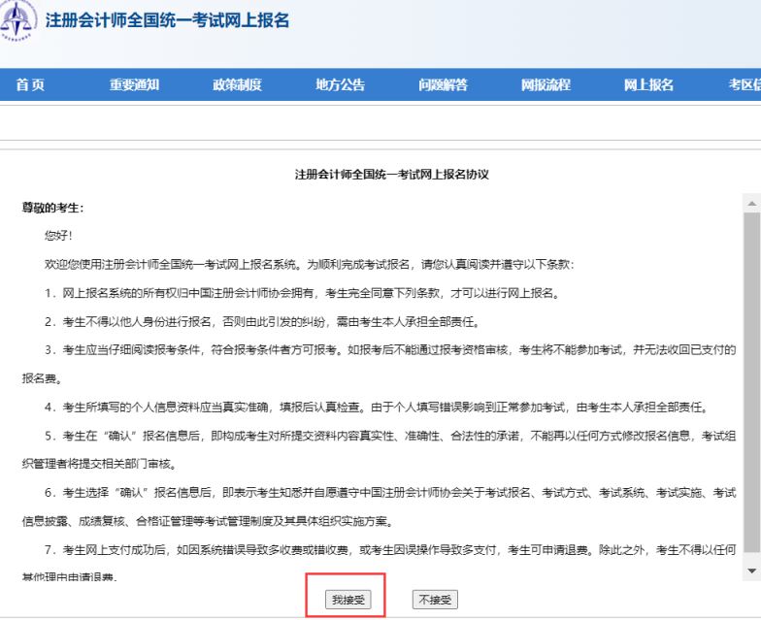The height and width of the screenshot is (620, 761).
Task: Open the partially visible 考区 navigation item
Action: tap(744, 85)
